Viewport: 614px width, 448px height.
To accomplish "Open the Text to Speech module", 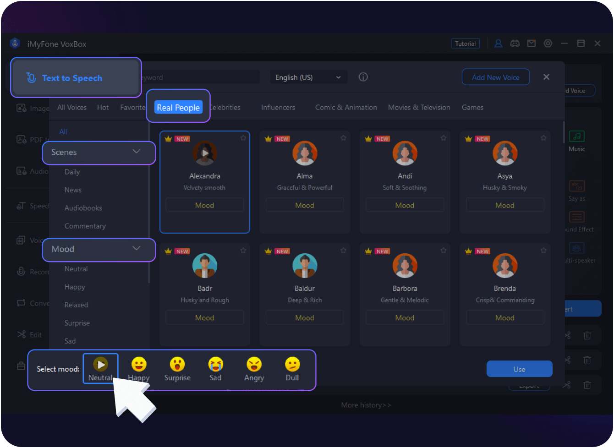I will coord(76,77).
